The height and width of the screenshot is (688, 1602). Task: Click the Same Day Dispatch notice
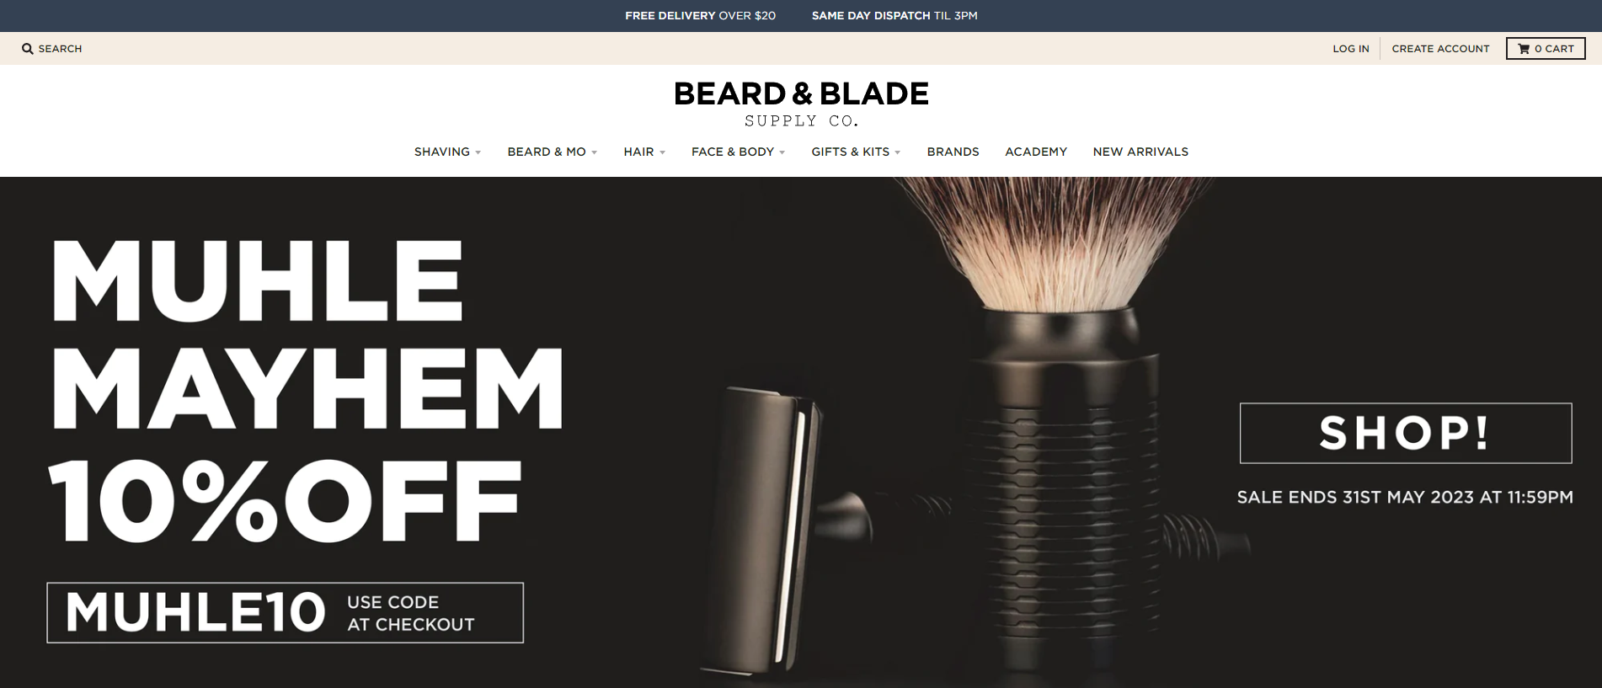pyautogui.click(x=894, y=15)
